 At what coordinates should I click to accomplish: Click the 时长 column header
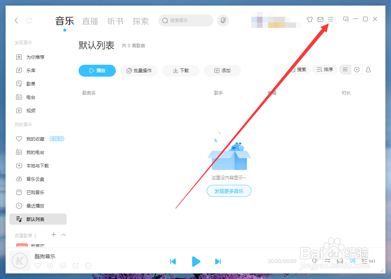tap(346, 93)
